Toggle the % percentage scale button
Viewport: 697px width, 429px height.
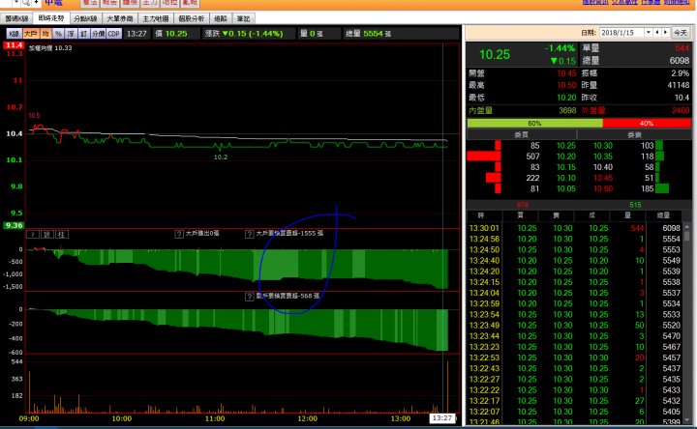pos(58,34)
